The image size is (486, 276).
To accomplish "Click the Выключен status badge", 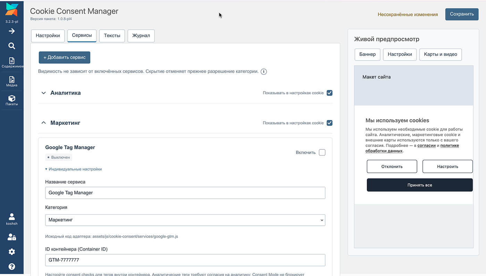I will point(59,157).
